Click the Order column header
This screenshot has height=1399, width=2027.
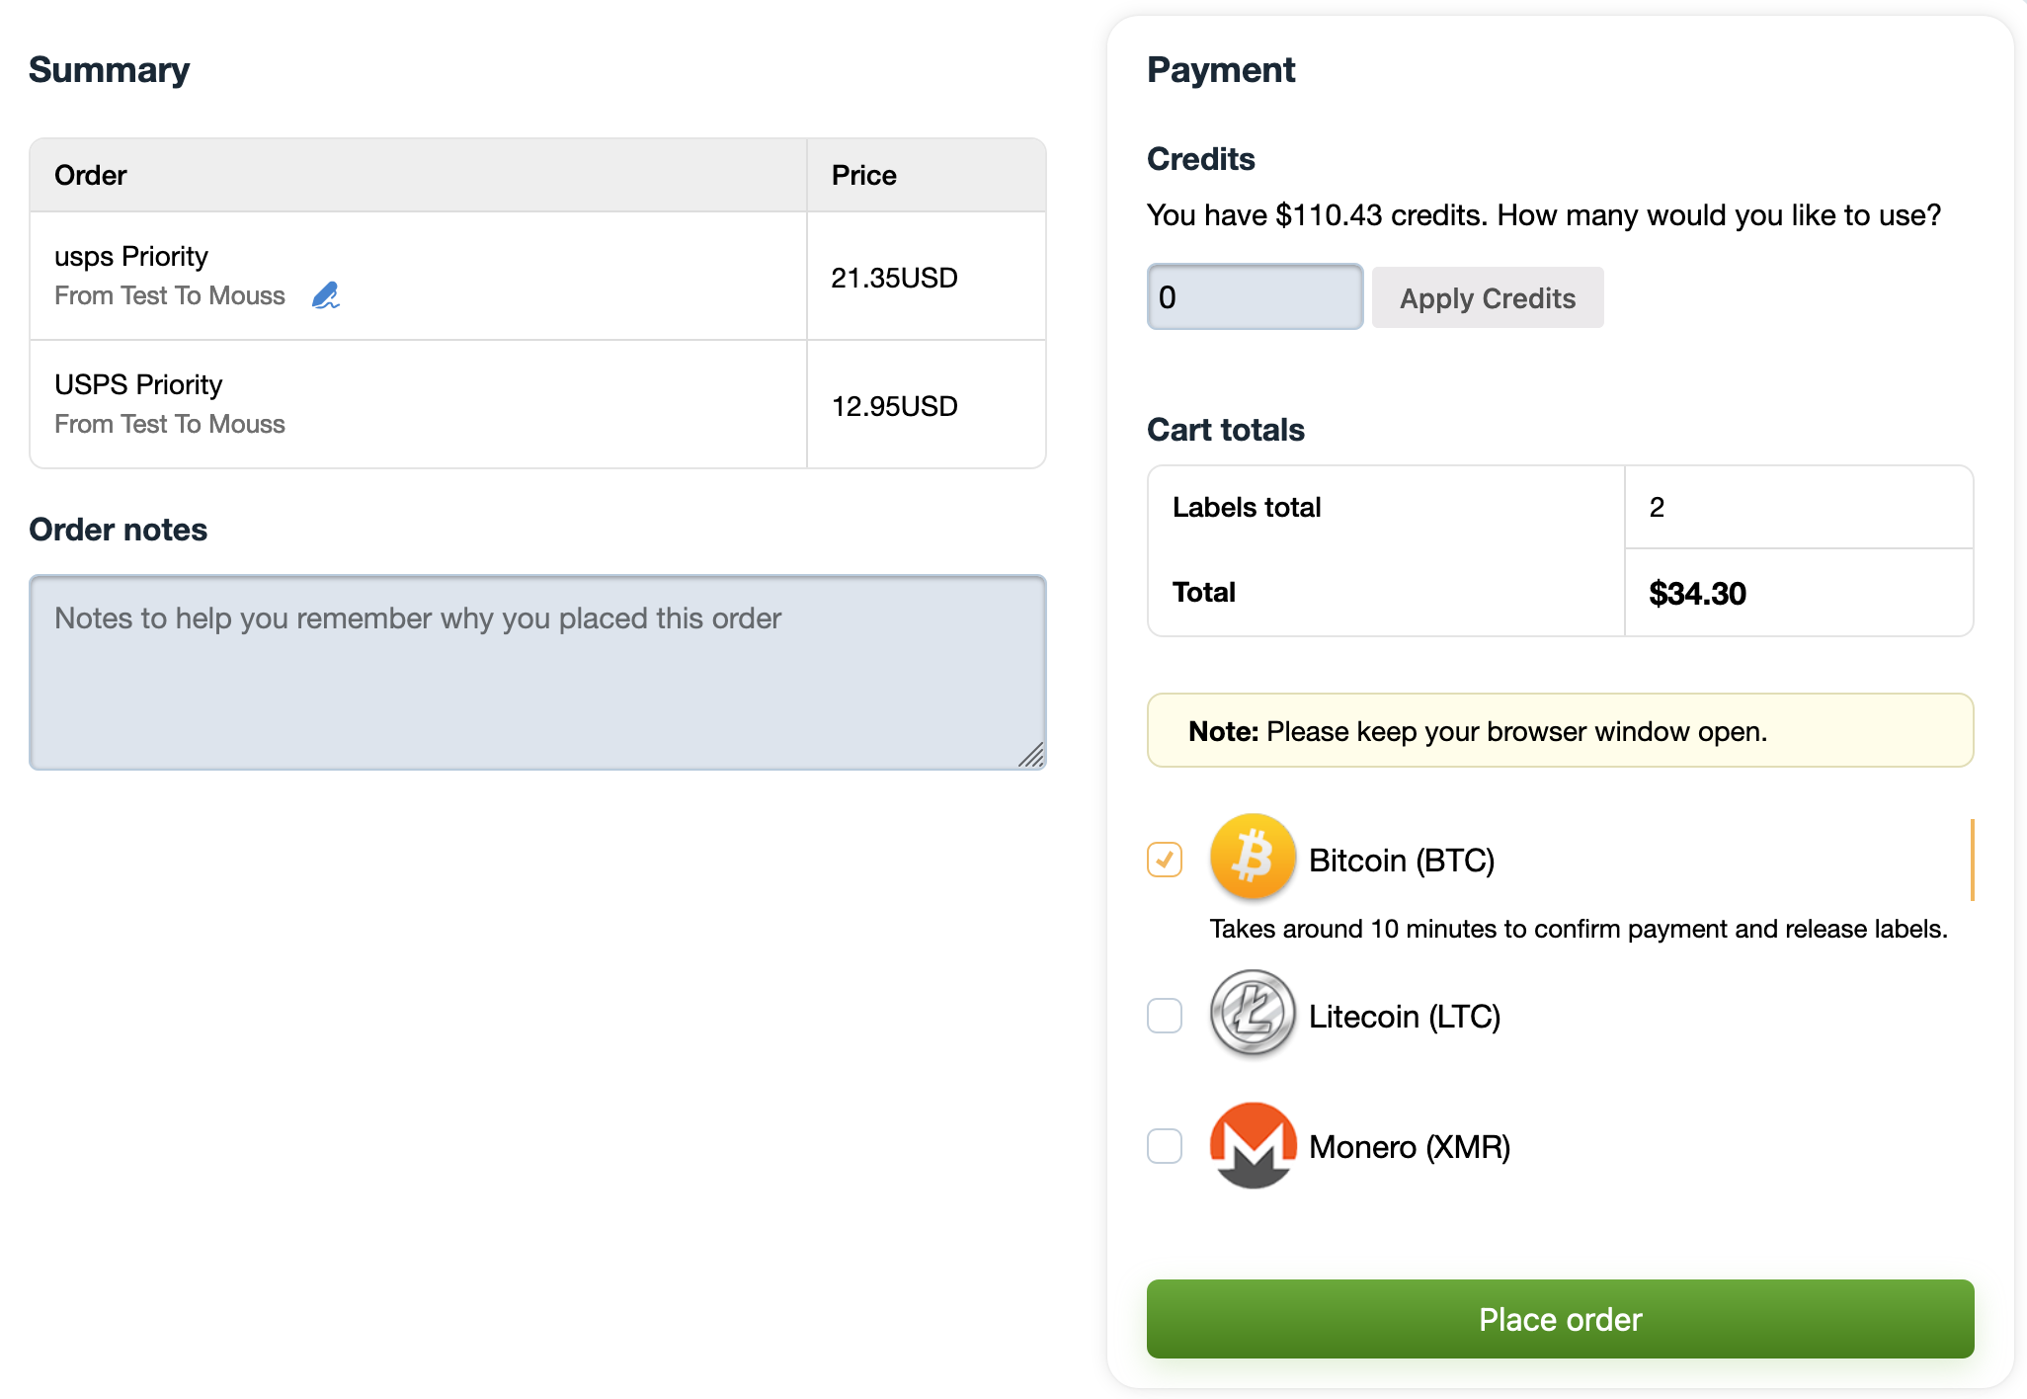91,176
